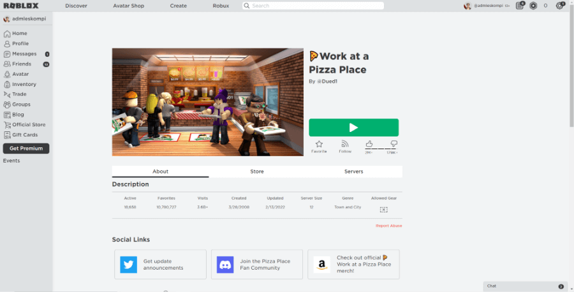Switch to the Store tab
This screenshot has width=574, height=292.
[x=257, y=172]
